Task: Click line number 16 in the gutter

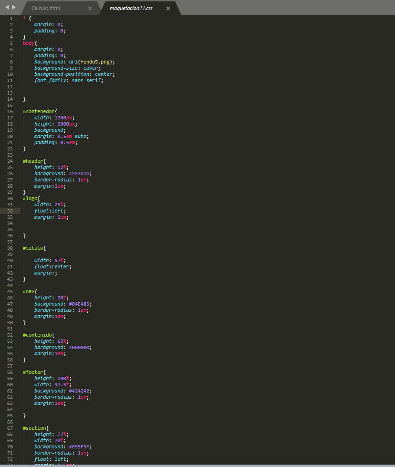Action: [x=10, y=111]
